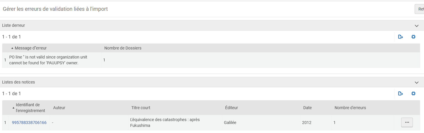Click the Titre court column header
The image size is (424, 133).
141,108
